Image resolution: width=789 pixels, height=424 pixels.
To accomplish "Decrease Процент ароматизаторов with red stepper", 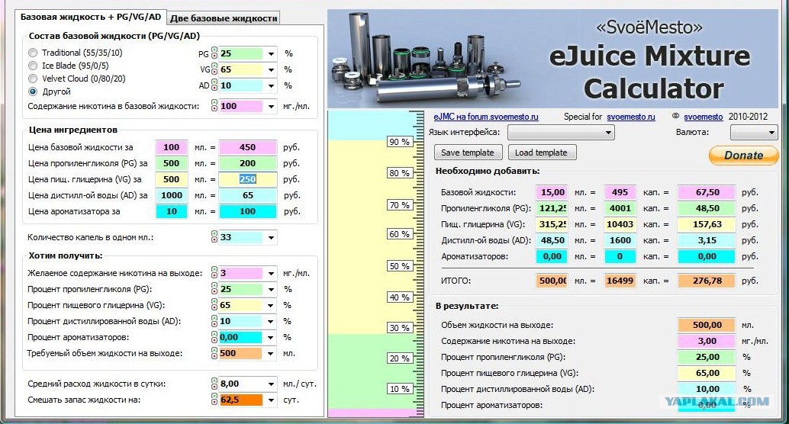I will (214, 340).
